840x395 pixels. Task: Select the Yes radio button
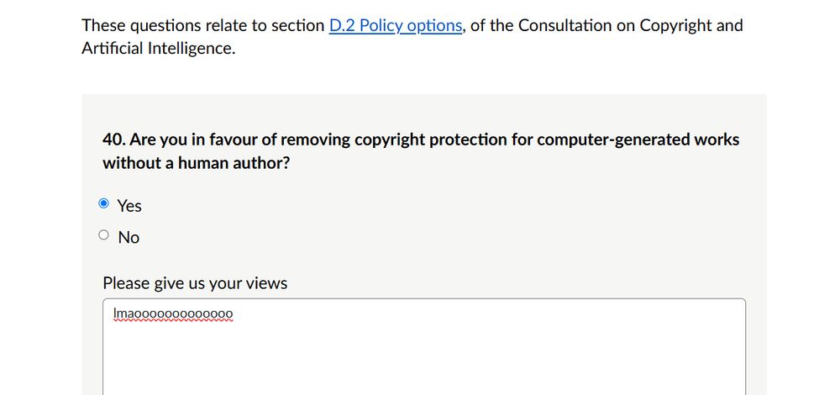point(103,203)
